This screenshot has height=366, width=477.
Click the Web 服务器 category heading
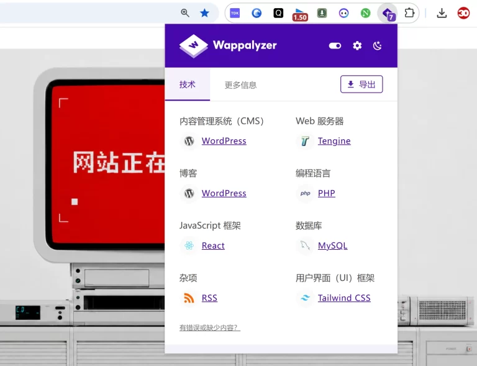319,121
